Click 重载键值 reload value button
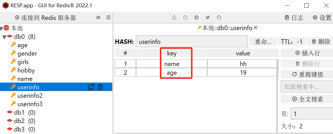333x134 pixels. pos(307,74)
